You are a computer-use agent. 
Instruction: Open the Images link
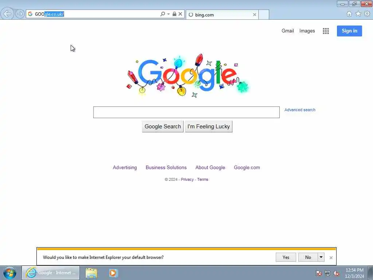coord(307,31)
